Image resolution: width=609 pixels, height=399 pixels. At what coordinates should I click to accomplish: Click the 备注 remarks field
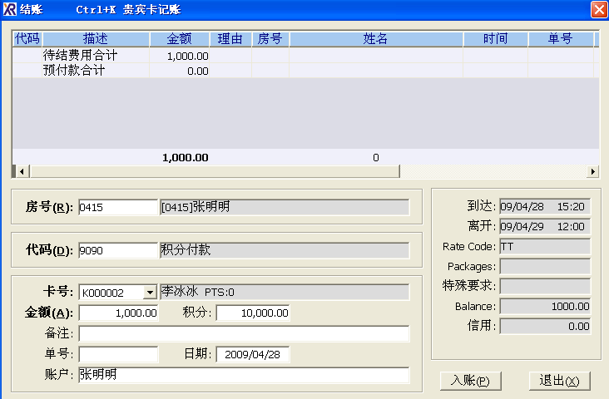(x=244, y=333)
